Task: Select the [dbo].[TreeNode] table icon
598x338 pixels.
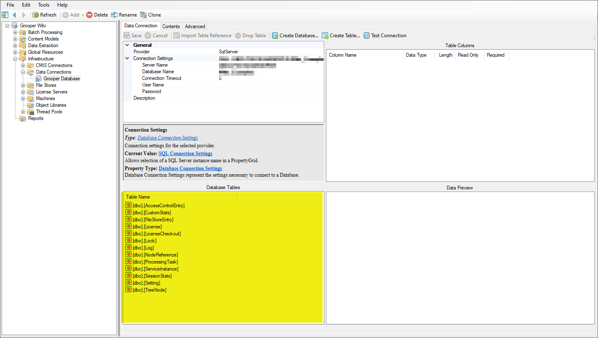Action: click(x=129, y=290)
